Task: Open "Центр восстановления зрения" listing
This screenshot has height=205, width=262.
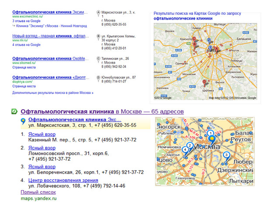Action: pyautogui.click(x=63, y=180)
